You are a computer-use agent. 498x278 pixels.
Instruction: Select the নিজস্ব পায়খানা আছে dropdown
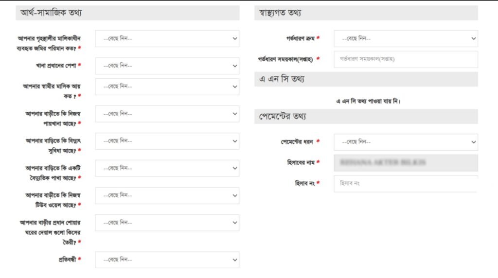[167, 114]
